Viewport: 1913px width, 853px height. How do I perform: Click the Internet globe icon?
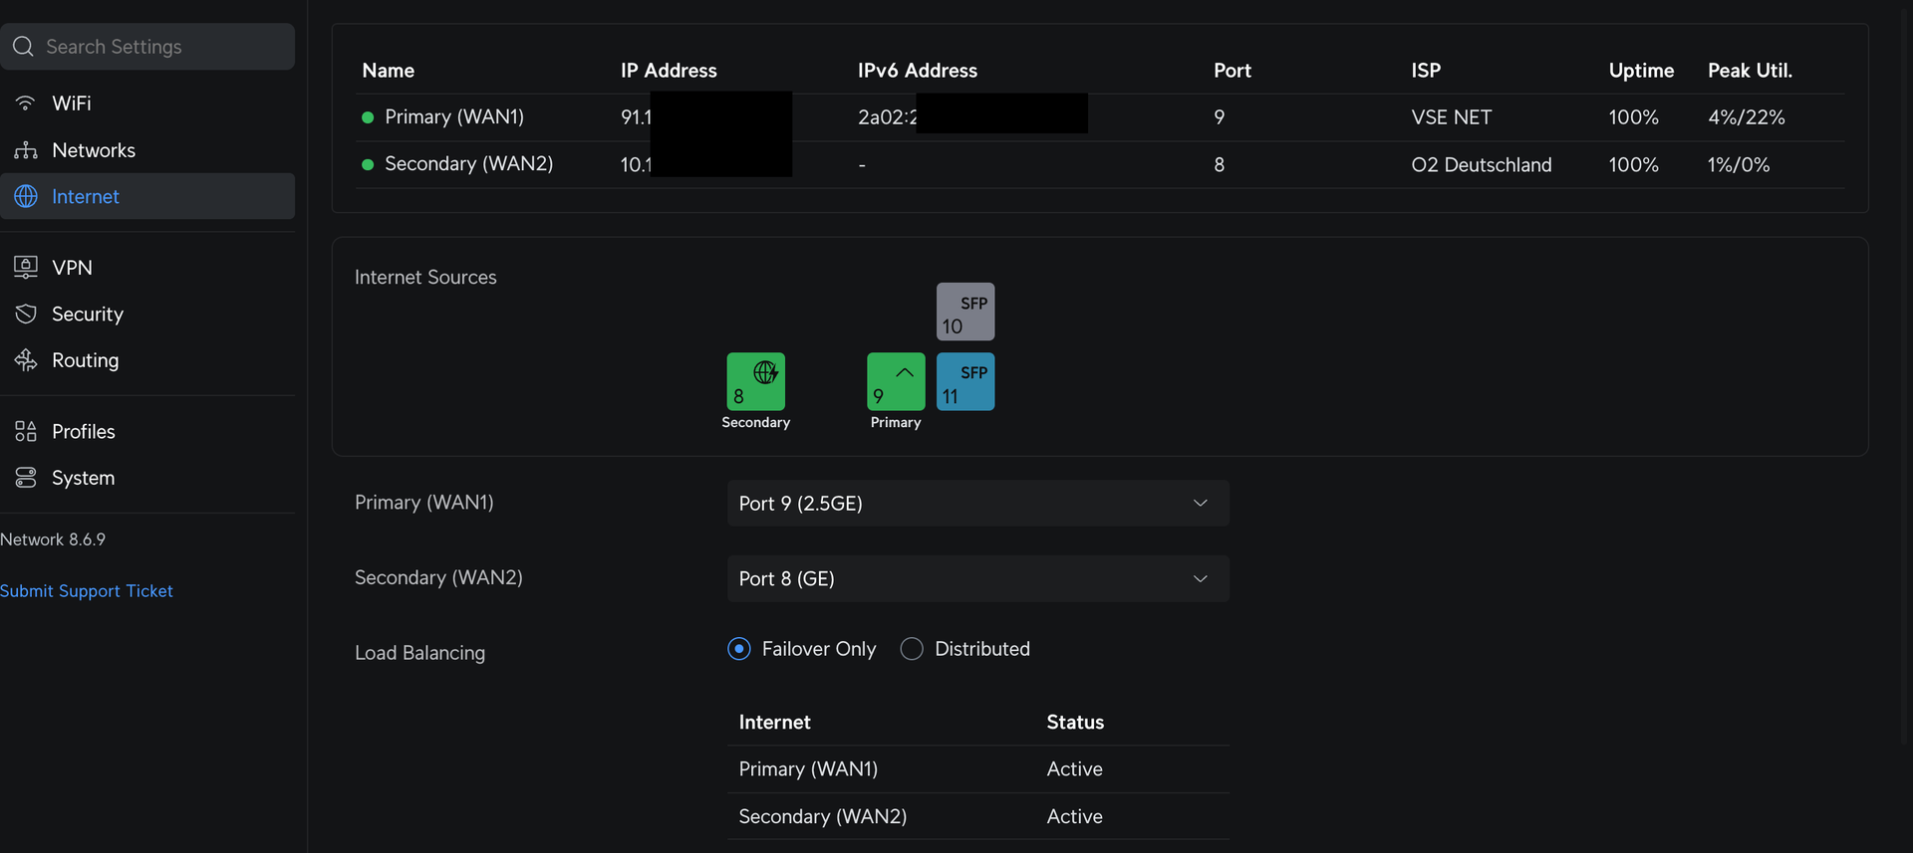25,197
